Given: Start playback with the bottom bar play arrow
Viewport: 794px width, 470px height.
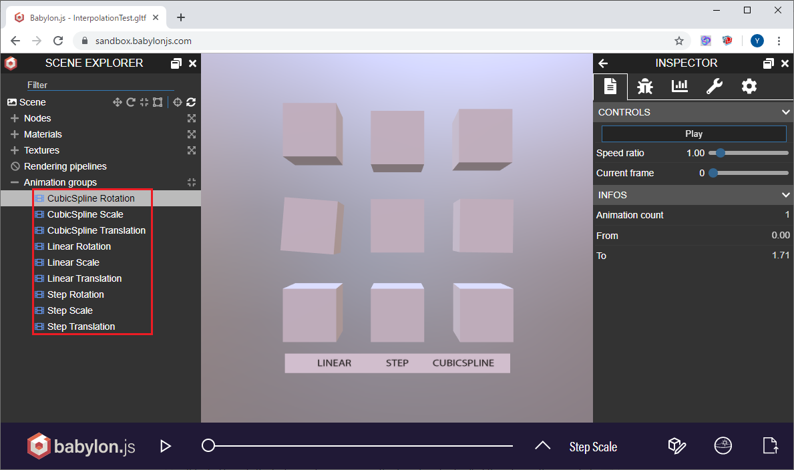Looking at the screenshot, I should pos(166,446).
